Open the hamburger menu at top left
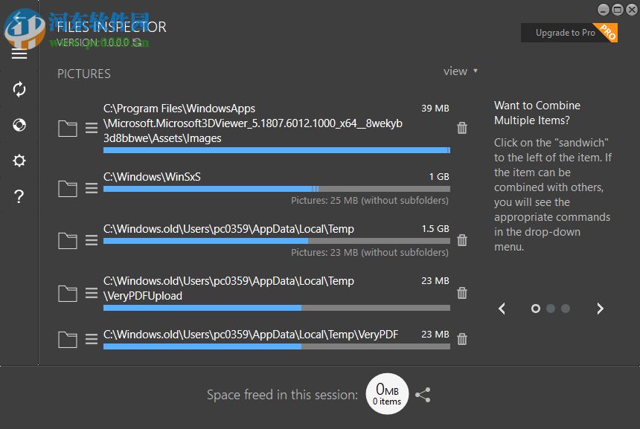Screen dimensions: 640x429 click(x=19, y=54)
